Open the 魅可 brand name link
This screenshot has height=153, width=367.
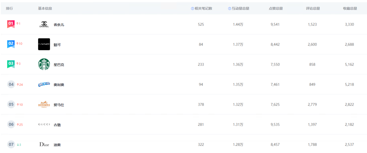(x=57, y=45)
